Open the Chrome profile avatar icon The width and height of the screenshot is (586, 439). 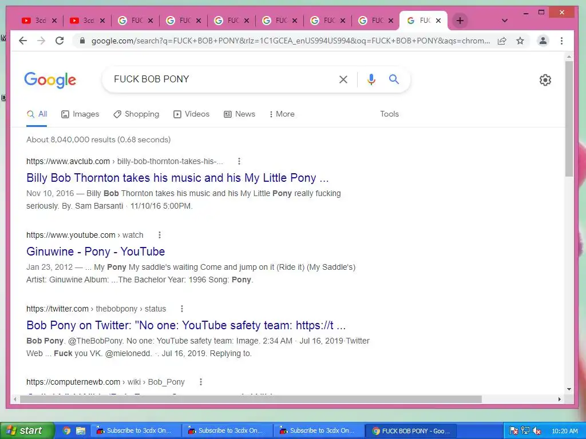[543, 41]
